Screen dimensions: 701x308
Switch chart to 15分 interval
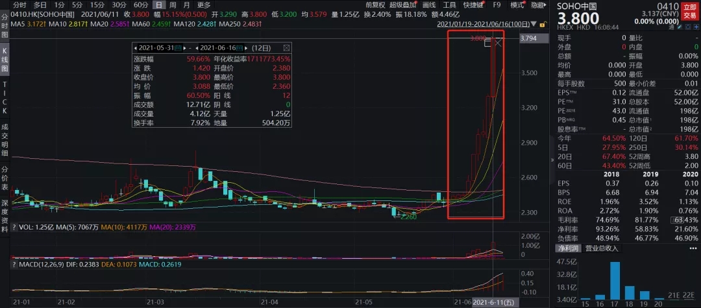tap(97, 5)
